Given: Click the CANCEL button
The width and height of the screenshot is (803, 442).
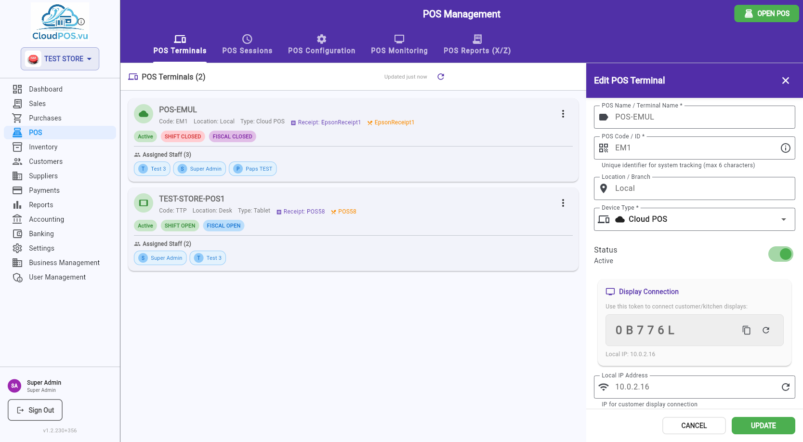Looking at the screenshot, I should (x=694, y=426).
